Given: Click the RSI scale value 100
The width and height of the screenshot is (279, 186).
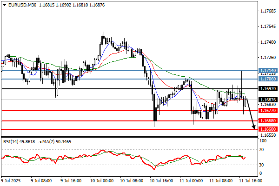Looking at the screenshot, I should [x=263, y=141].
